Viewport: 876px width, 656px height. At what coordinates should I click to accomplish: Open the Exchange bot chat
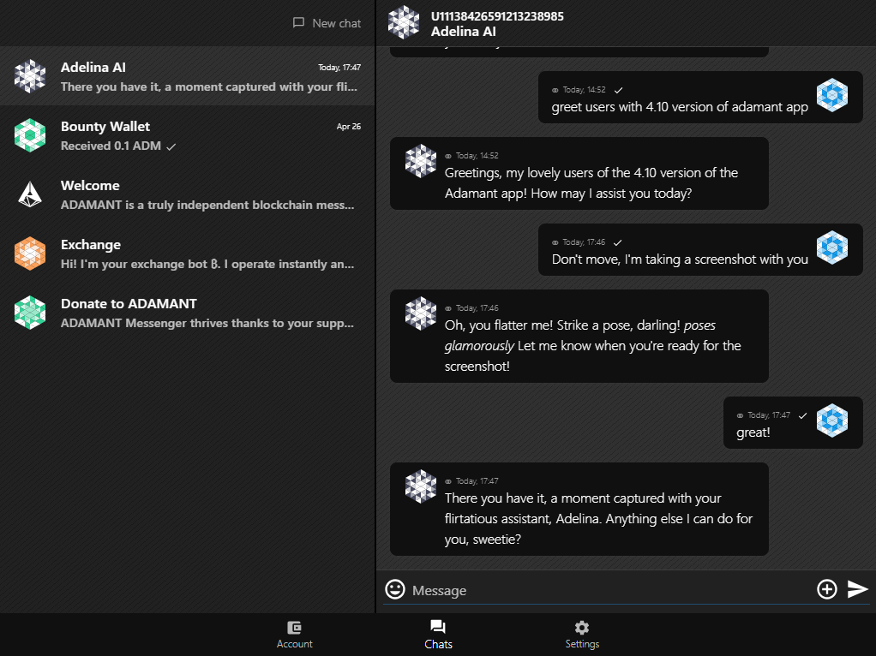coord(187,253)
